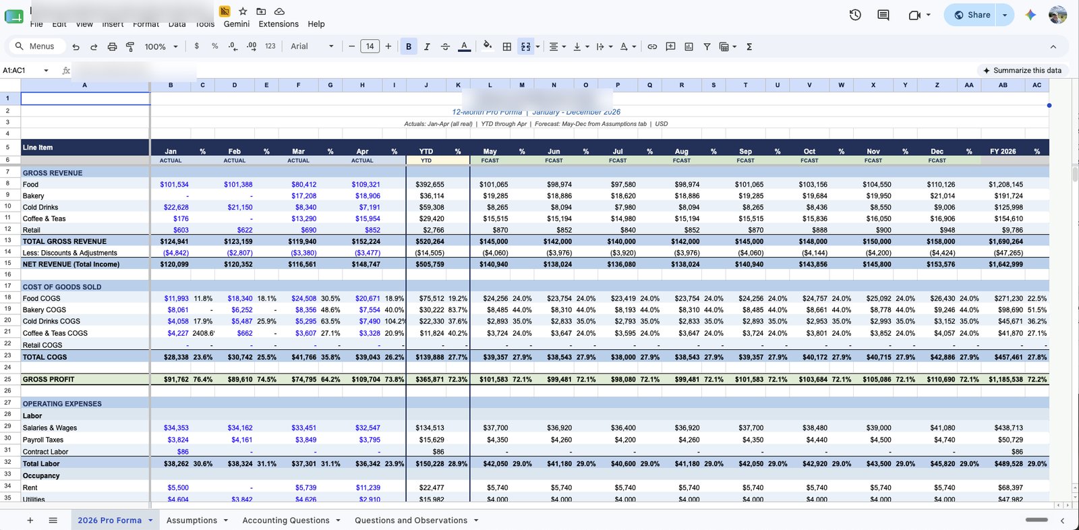1079x530 pixels.
Task: Open the zoom 100% dropdown
Action: pos(161,47)
